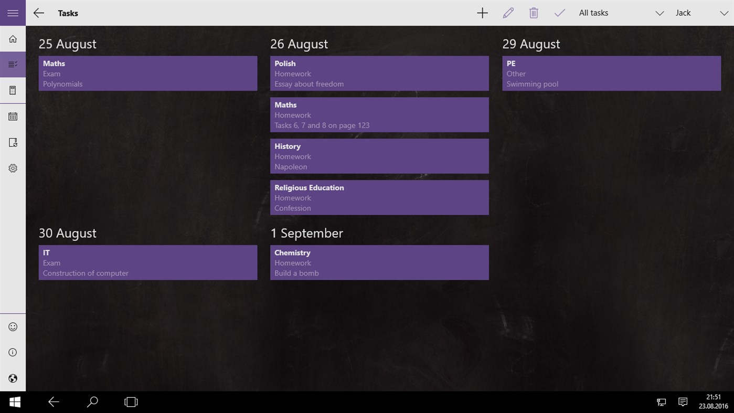Screen dimensions: 734x413
Task: Open the notes sync icon in sidebar
Action: (x=13, y=142)
